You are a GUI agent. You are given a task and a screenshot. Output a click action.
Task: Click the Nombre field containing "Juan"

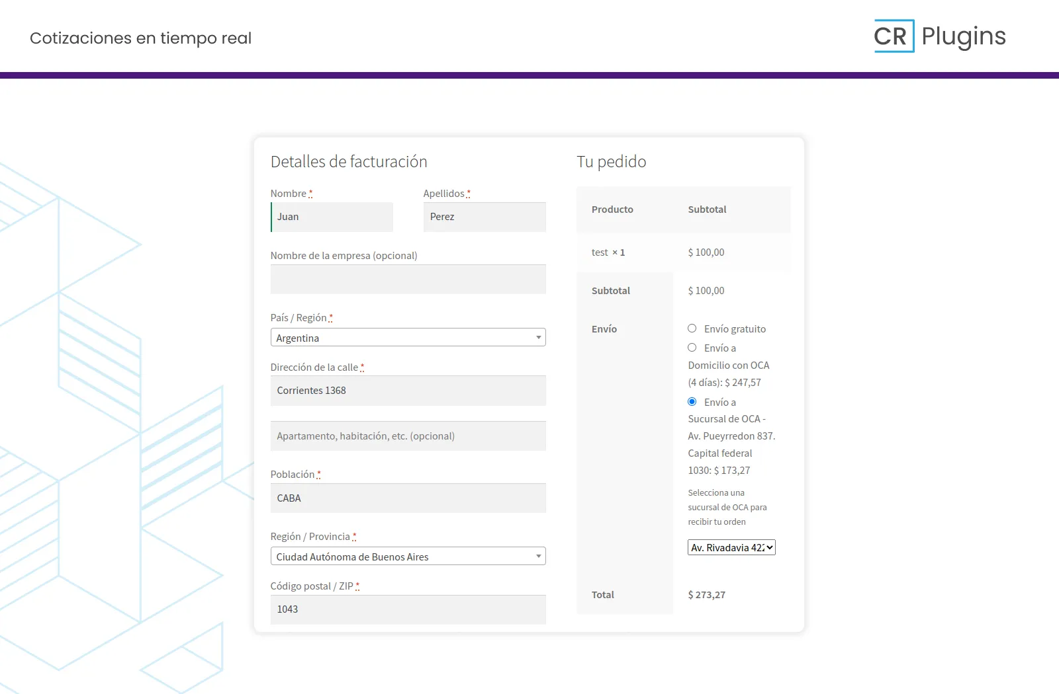click(x=332, y=217)
